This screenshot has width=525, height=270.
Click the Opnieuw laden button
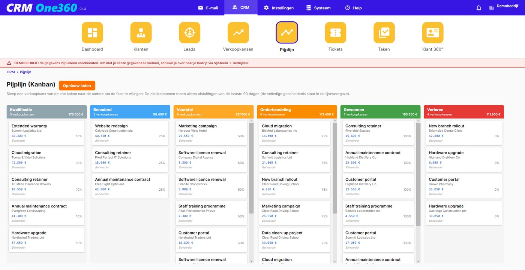(77, 86)
